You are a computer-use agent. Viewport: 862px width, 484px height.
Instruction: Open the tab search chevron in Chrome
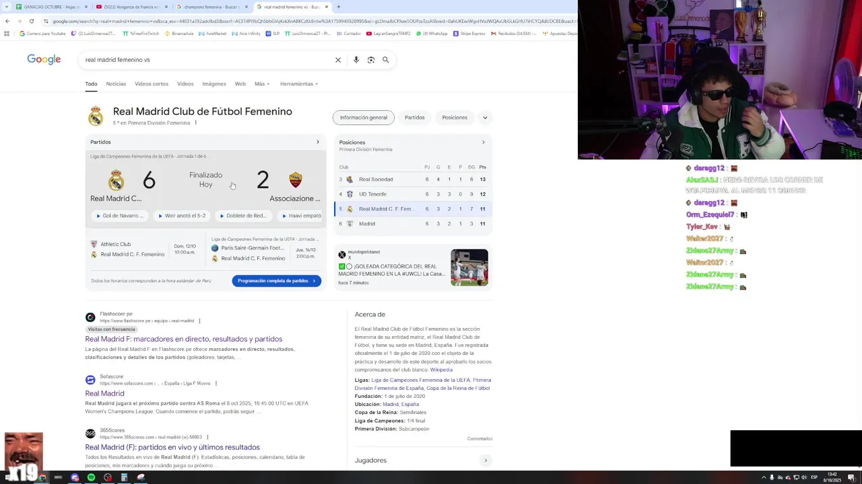[x=5, y=7]
